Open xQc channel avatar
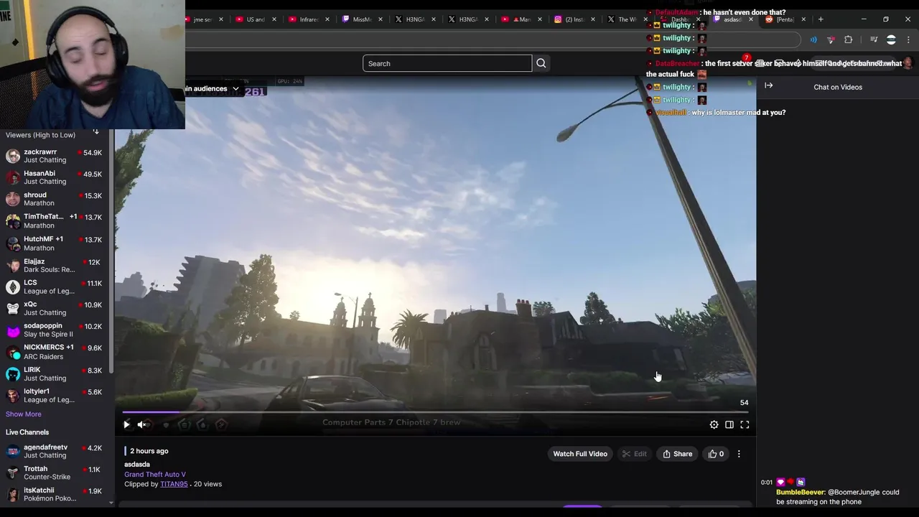Image resolution: width=919 pixels, height=517 pixels. click(13, 309)
